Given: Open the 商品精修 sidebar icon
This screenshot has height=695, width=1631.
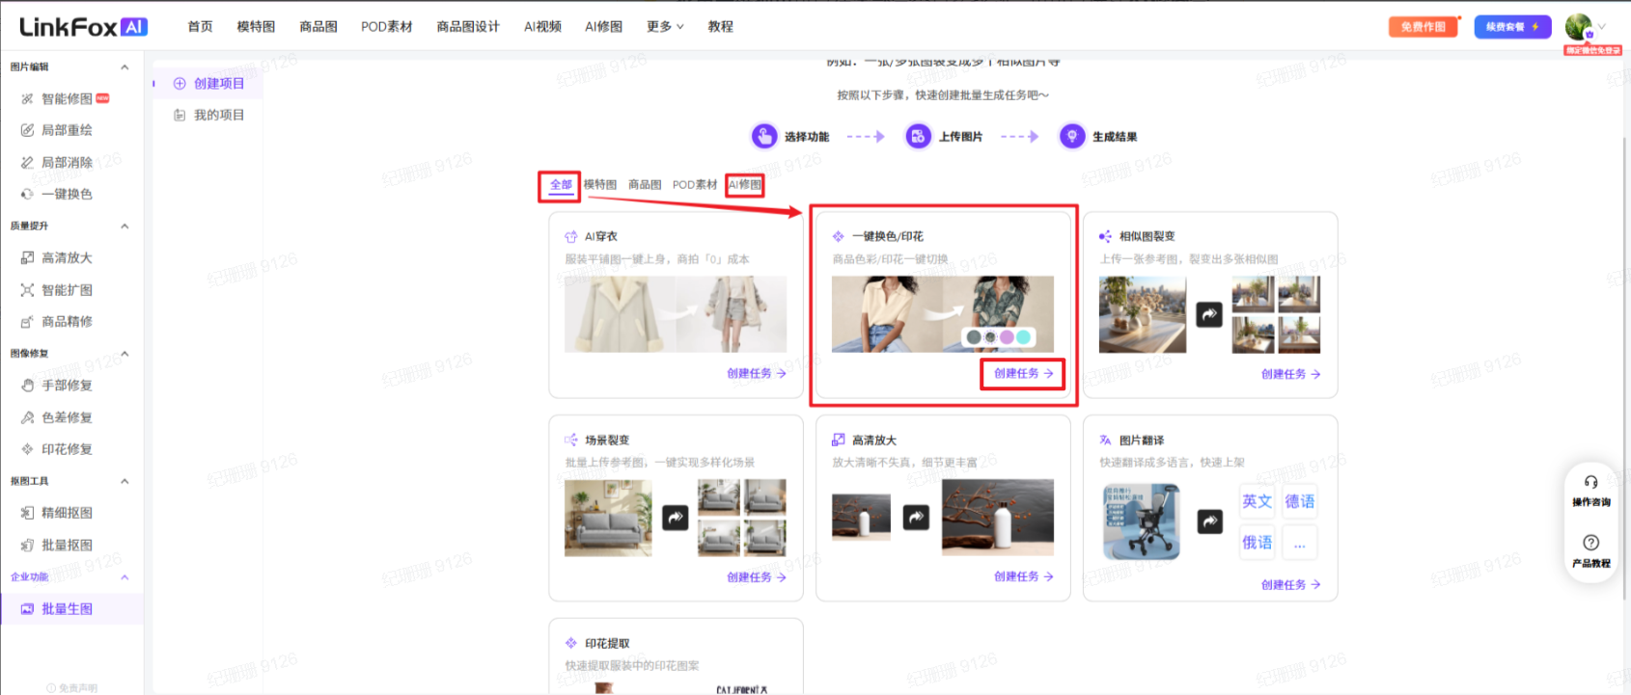Looking at the screenshot, I should point(27,322).
